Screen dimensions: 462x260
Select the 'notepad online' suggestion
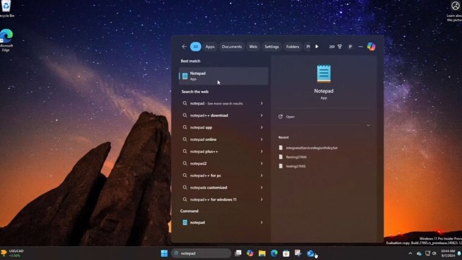click(x=223, y=139)
